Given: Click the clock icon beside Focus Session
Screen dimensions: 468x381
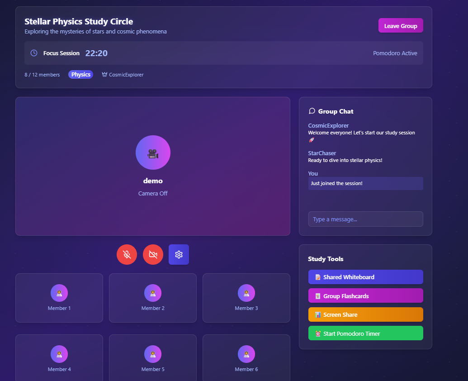Looking at the screenshot, I should click(x=34, y=53).
